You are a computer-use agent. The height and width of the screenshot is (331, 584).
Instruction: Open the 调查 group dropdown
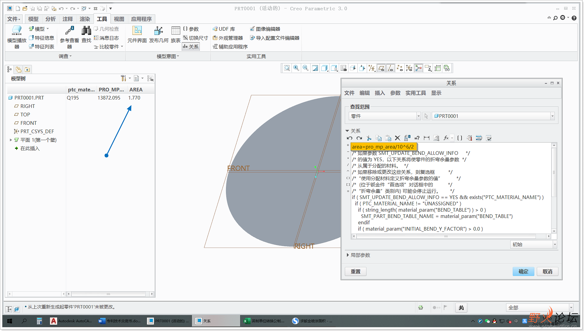point(65,56)
